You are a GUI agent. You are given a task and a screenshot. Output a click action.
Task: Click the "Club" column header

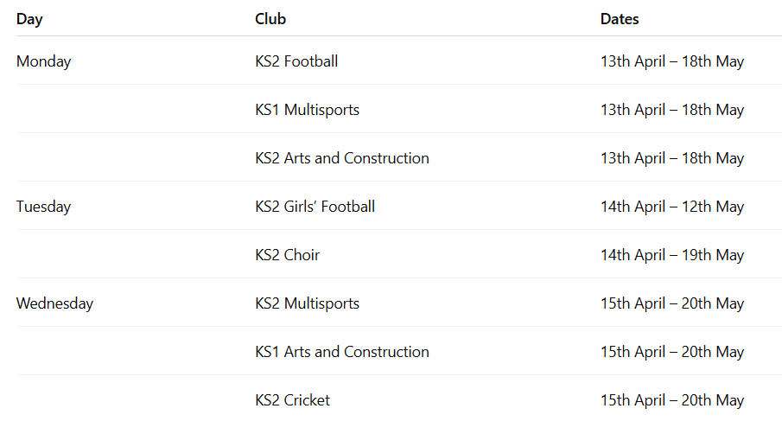coord(270,19)
